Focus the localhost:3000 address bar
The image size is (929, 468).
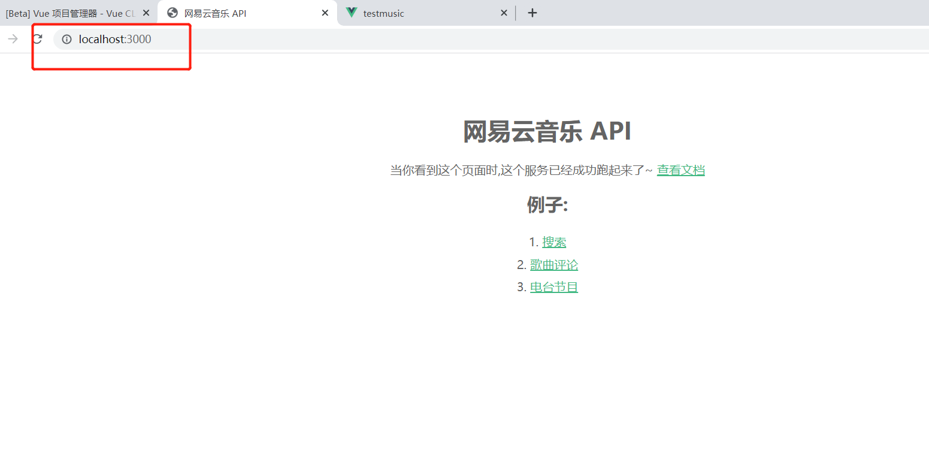click(x=491, y=40)
